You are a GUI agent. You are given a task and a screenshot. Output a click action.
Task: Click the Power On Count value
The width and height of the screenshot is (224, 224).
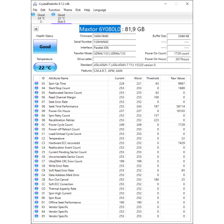point(179,53)
